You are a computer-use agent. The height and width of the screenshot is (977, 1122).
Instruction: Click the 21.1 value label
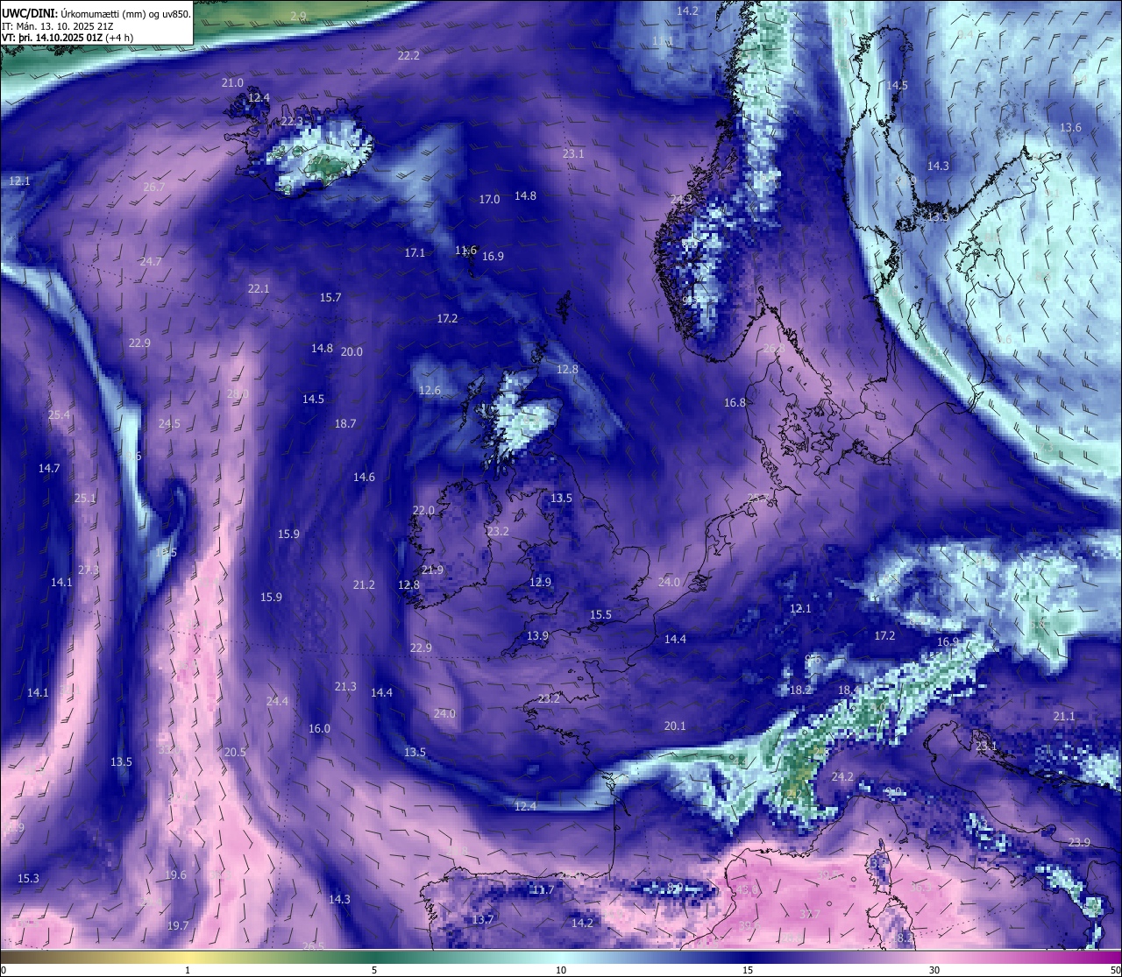click(x=1064, y=717)
